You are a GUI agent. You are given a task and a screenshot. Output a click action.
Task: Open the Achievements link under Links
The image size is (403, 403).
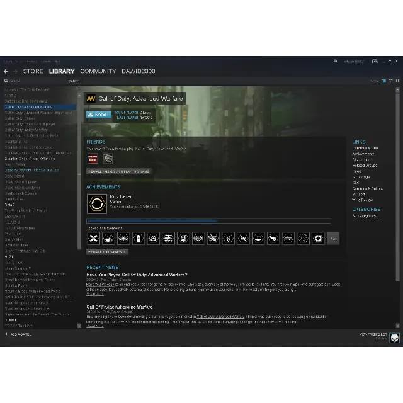(x=363, y=154)
